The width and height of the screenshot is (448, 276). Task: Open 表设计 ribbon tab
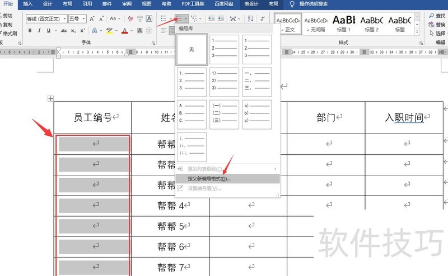pos(251,4)
